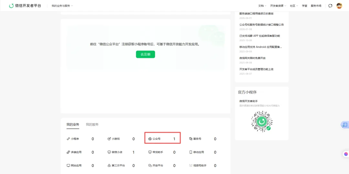Click the 官方小程序 heading
The height and width of the screenshot is (174, 349).
click(247, 92)
